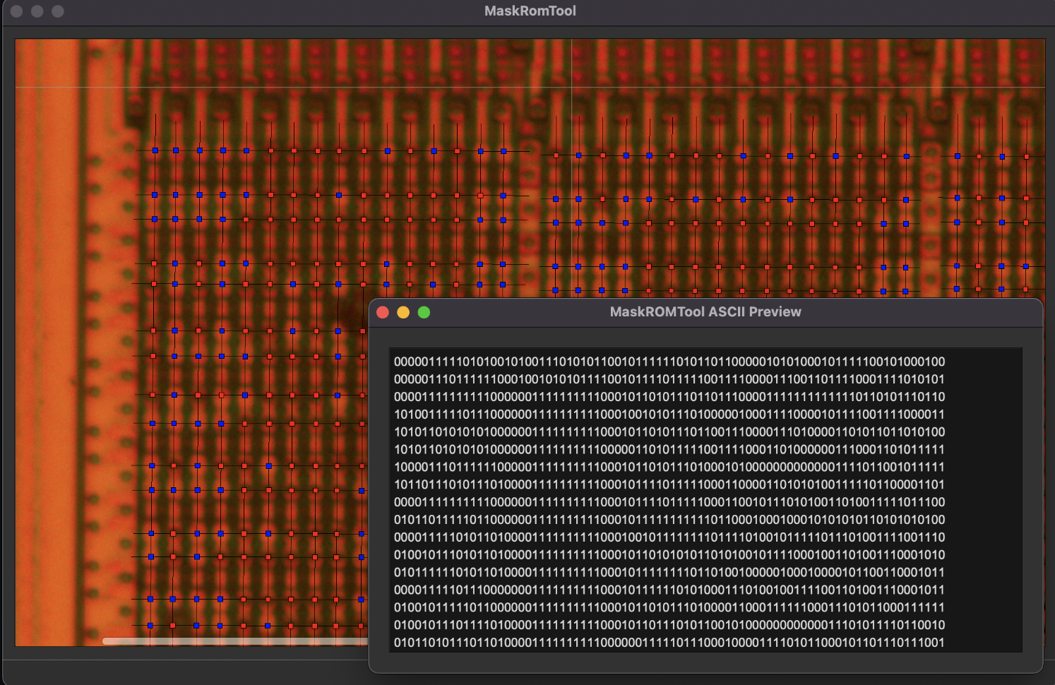Close the MaskROMTool ASCII Preview window
1055x685 pixels.
click(383, 312)
